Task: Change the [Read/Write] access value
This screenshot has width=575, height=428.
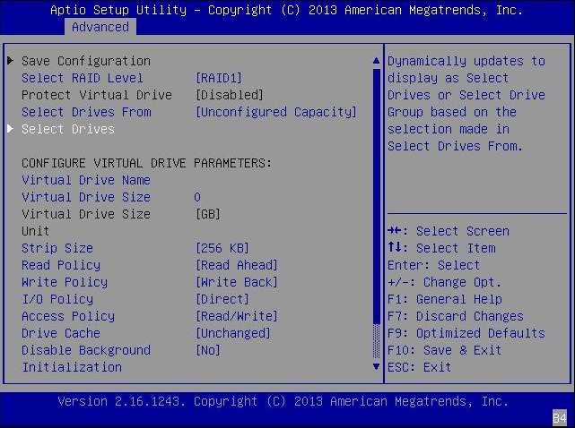Action: tap(237, 316)
